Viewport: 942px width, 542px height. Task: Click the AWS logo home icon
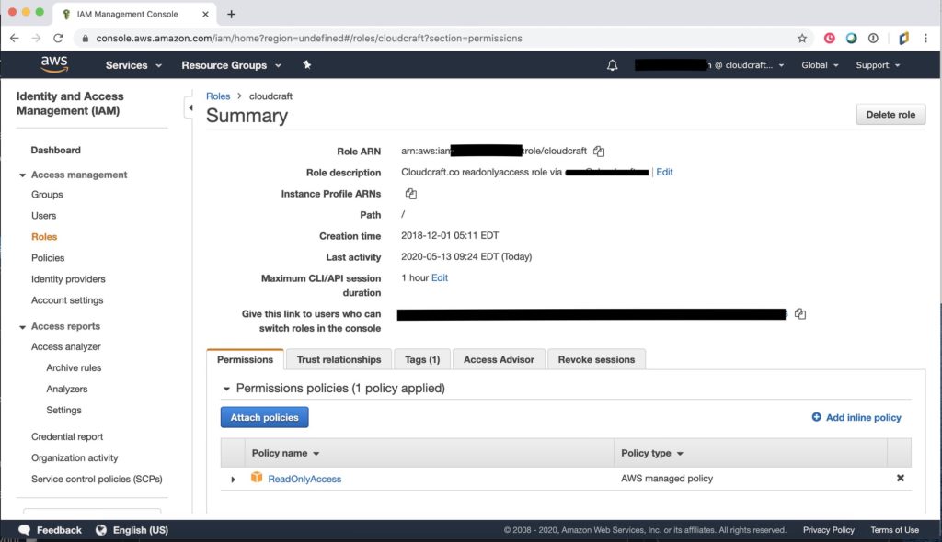pyautogui.click(x=55, y=65)
